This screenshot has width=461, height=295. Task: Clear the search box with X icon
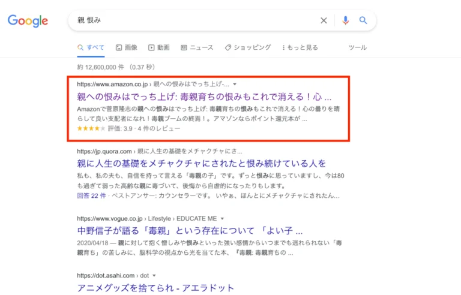click(324, 20)
